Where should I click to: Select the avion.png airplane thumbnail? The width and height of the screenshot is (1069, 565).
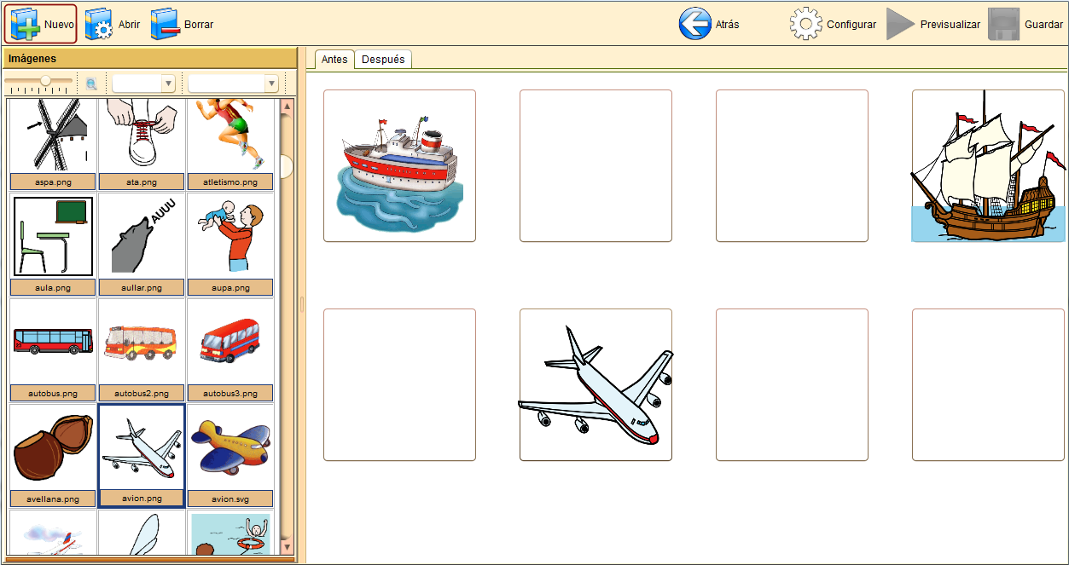tap(141, 447)
